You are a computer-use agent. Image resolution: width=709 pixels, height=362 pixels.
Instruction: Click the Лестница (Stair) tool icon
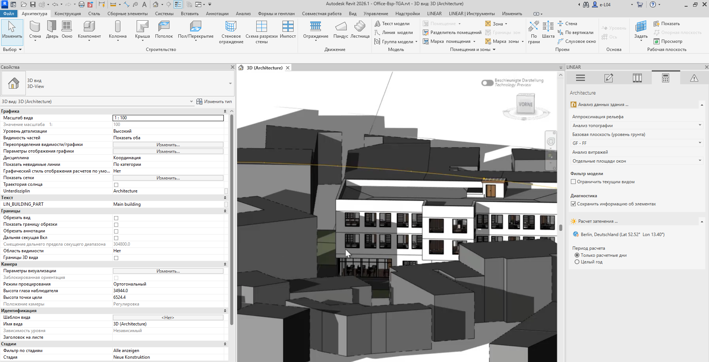(x=360, y=27)
